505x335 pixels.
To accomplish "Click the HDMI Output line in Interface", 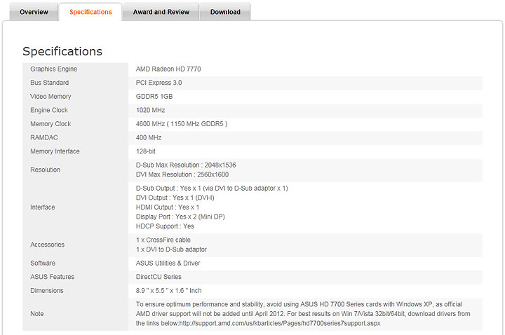I will click(168, 207).
